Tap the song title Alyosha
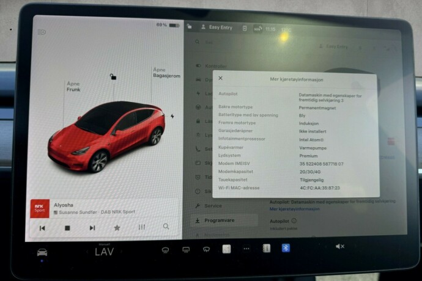The image size is (422, 281). pyautogui.click(x=64, y=205)
